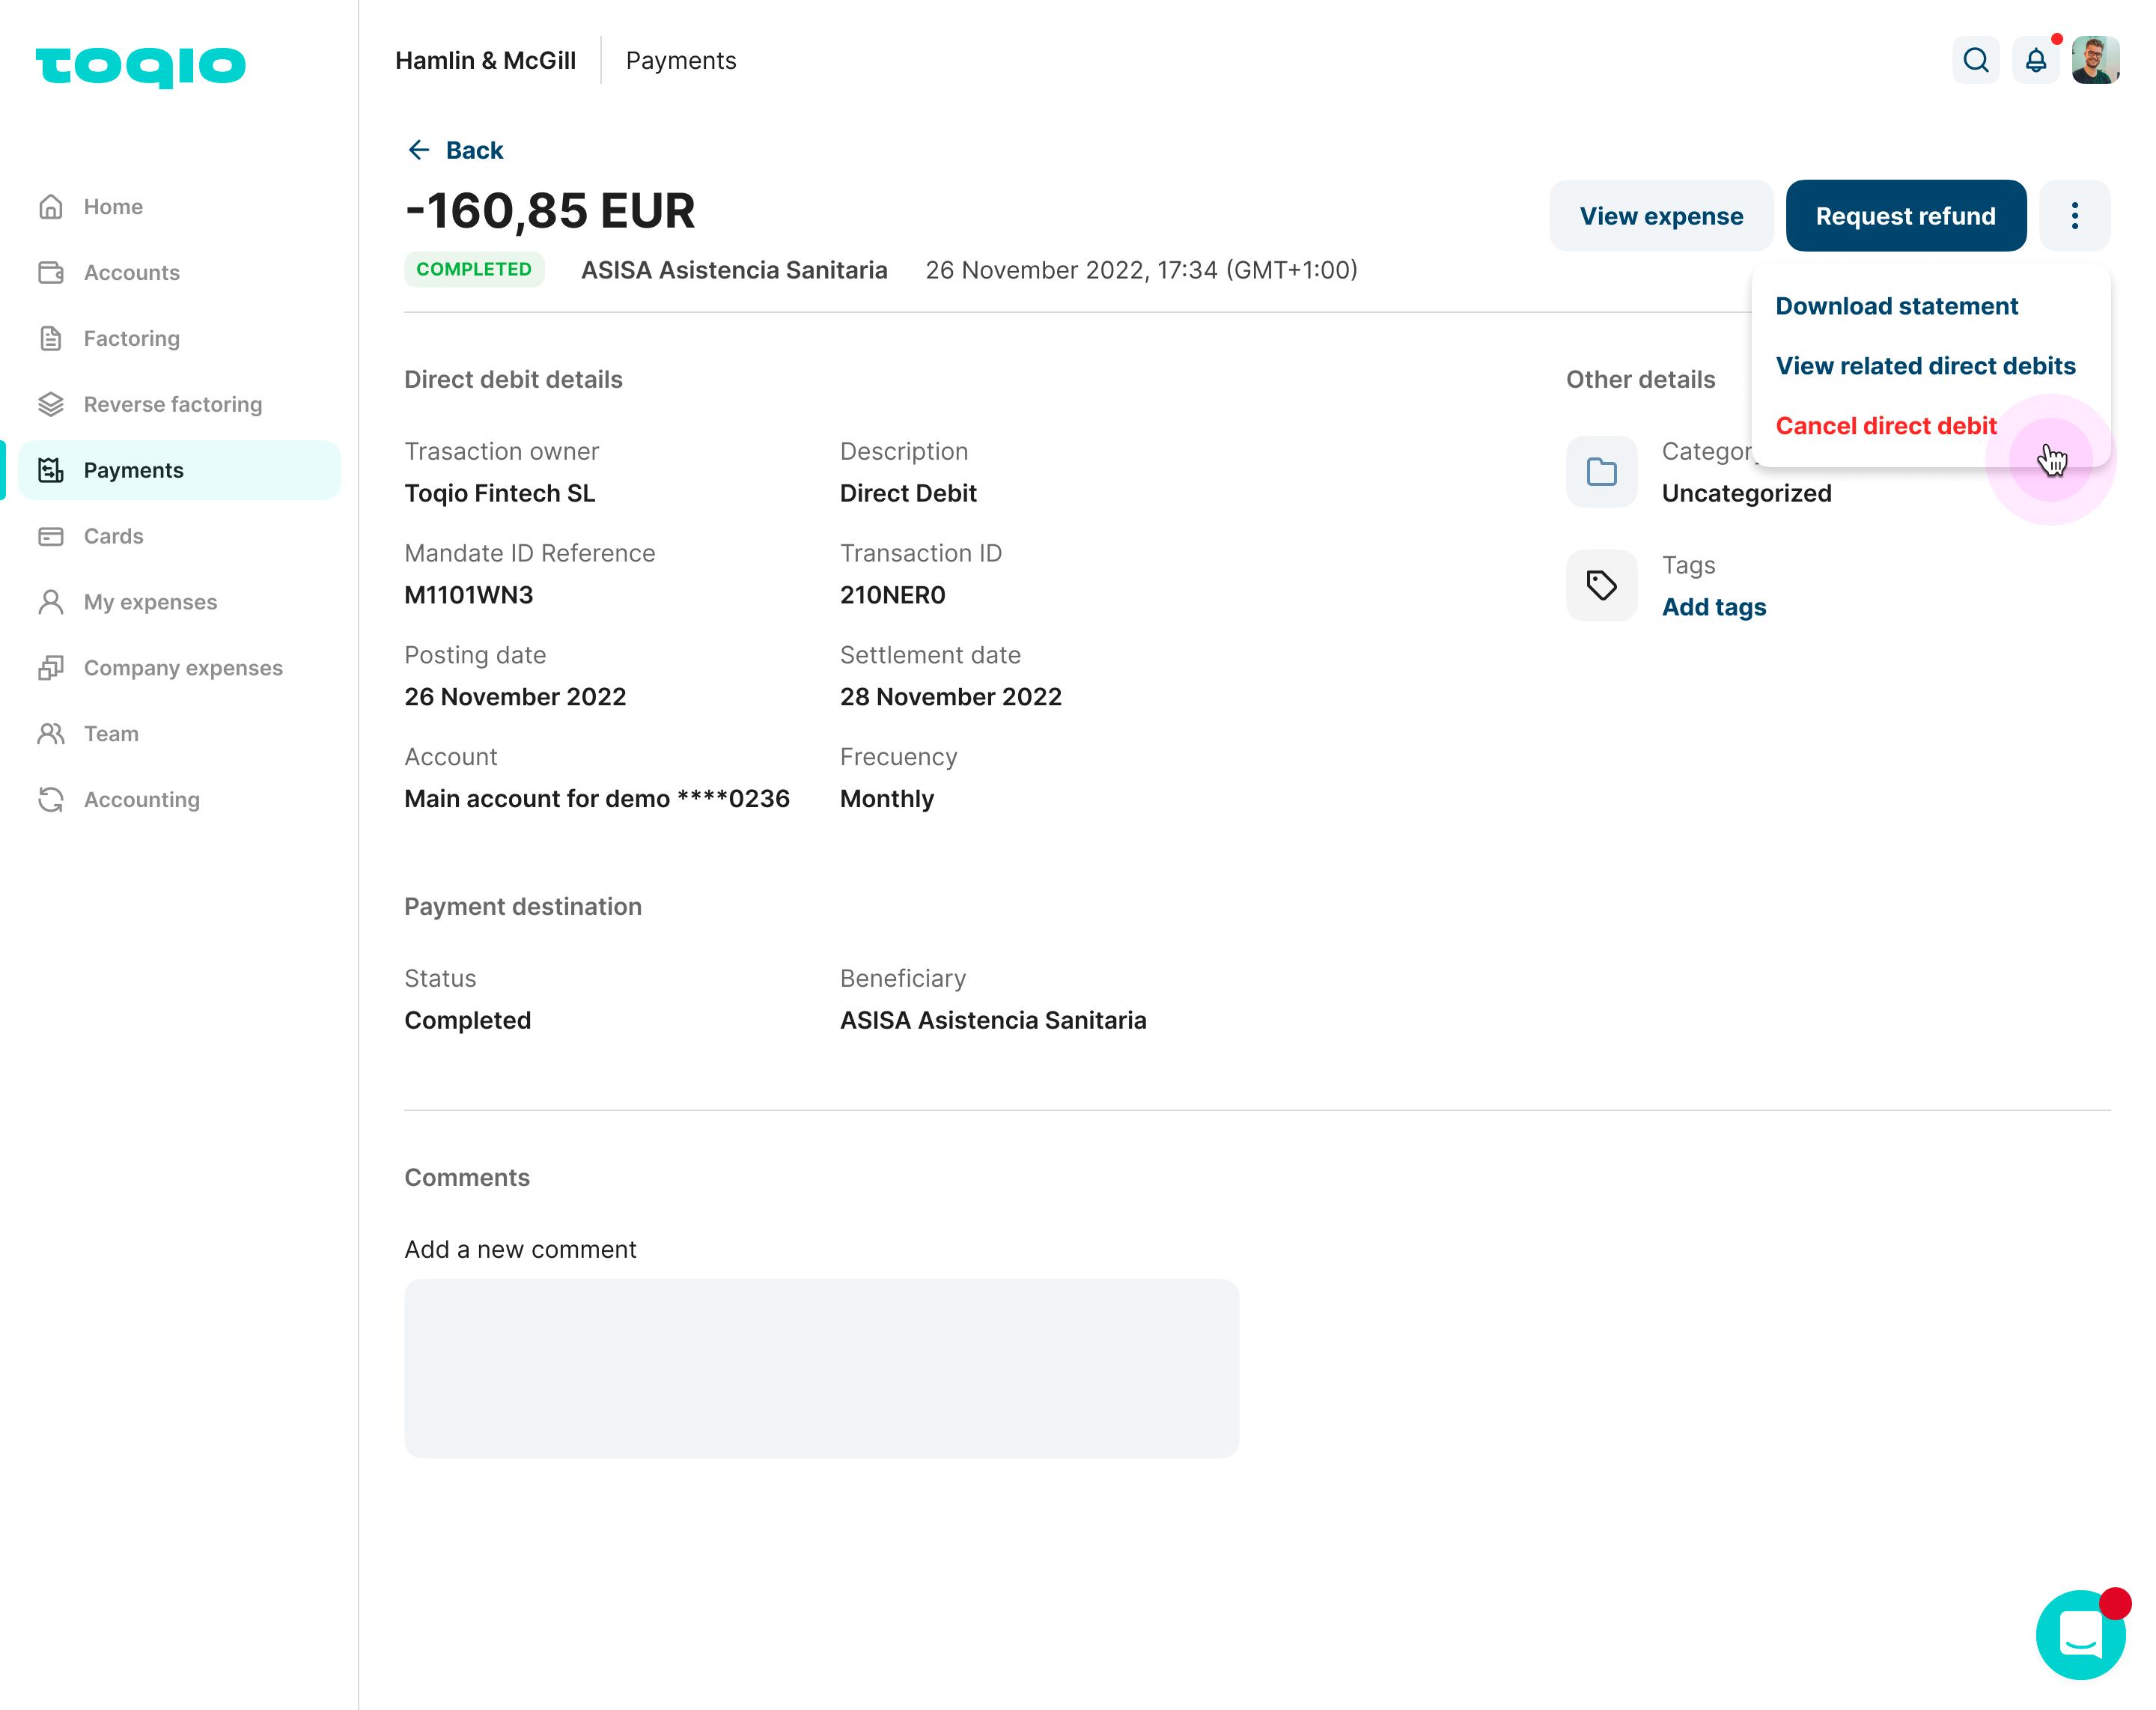Click the back arrow icon
Image resolution: width=2156 pixels, height=1710 pixels.
(x=419, y=150)
